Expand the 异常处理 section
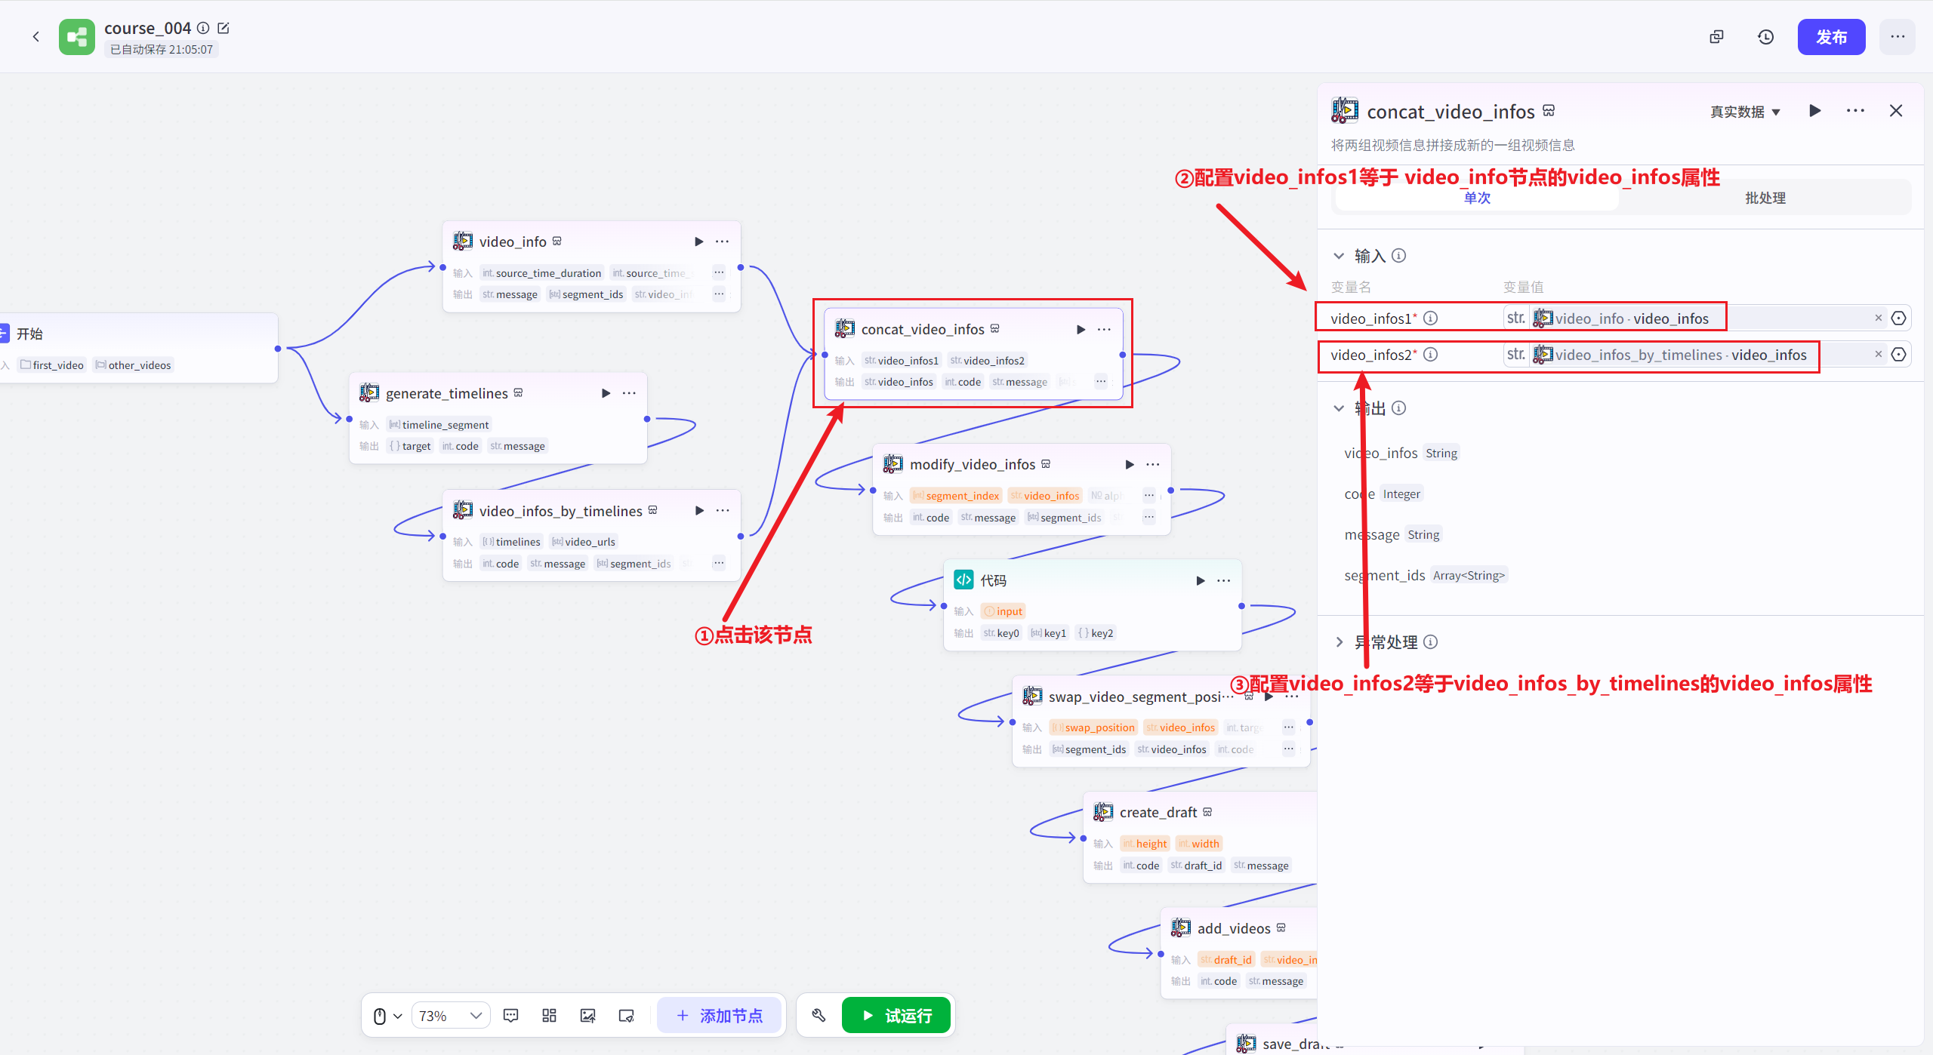1933x1055 pixels. pyautogui.click(x=1339, y=641)
